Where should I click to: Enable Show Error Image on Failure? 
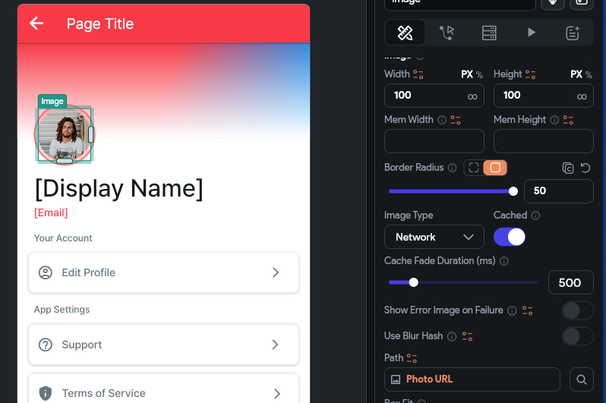tap(577, 310)
